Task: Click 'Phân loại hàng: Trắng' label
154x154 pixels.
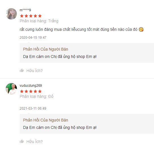Action: click(x=39, y=21)
